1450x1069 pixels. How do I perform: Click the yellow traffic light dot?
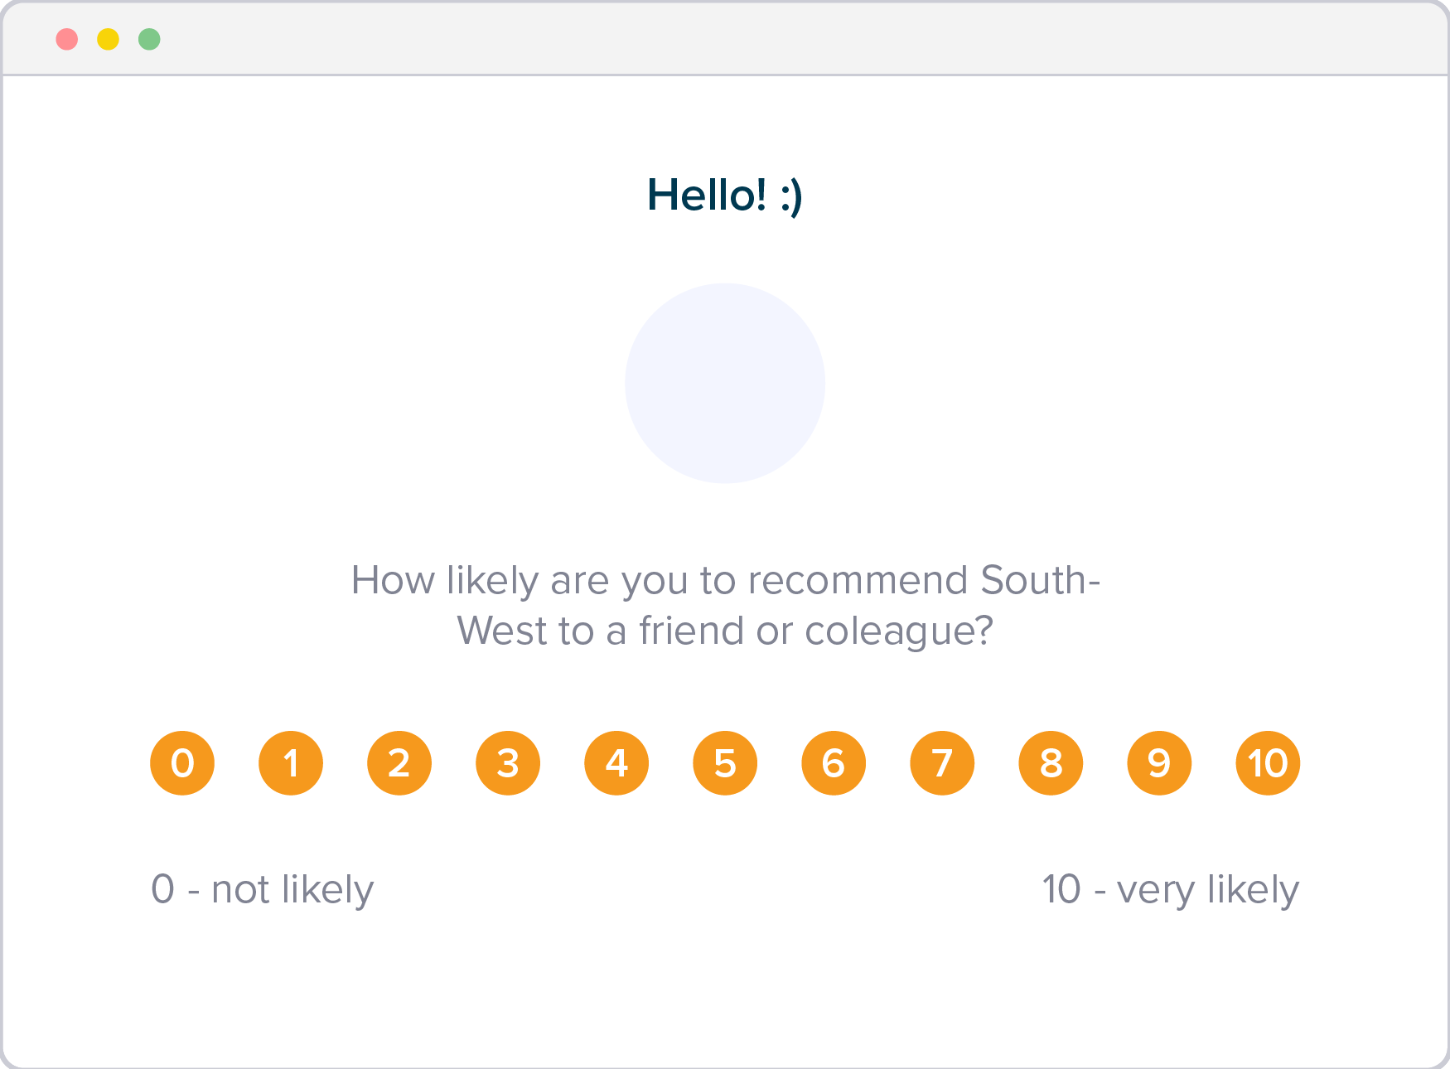tap(109, 38)
